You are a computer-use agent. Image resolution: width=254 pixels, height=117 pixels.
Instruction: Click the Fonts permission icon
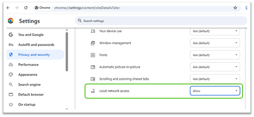[x=93, y=55]
